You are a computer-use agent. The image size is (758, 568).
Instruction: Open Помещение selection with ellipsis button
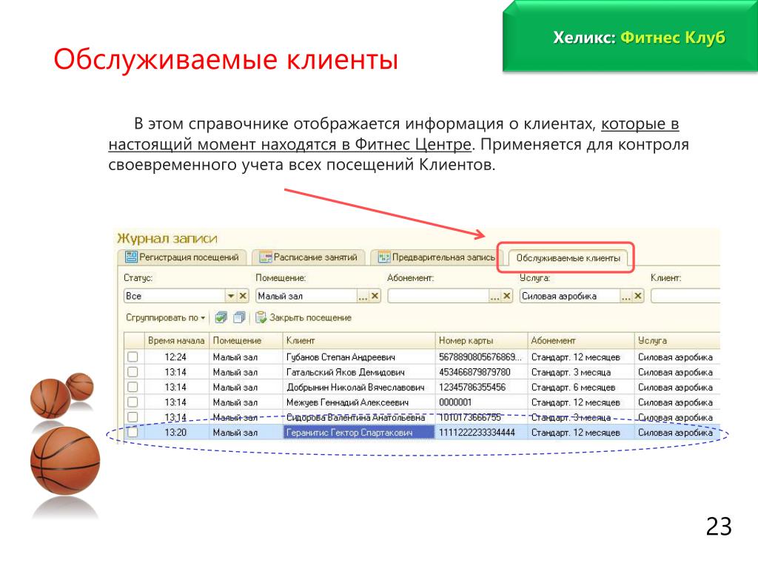coord(363,296)
